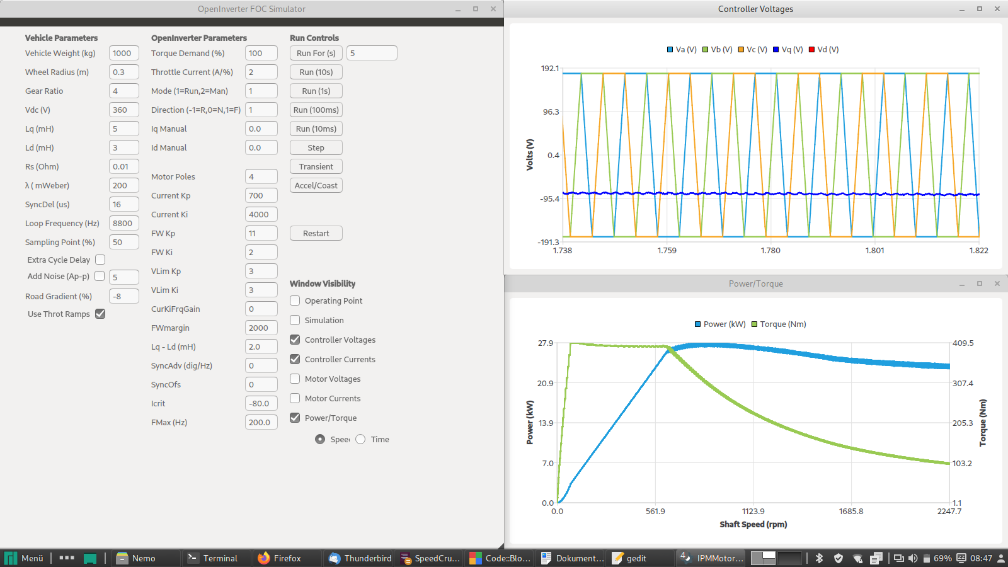1008x567 pixels.
Task: Enable the Extra Cycle Delay checkbox
Action: tap(100, 260)
